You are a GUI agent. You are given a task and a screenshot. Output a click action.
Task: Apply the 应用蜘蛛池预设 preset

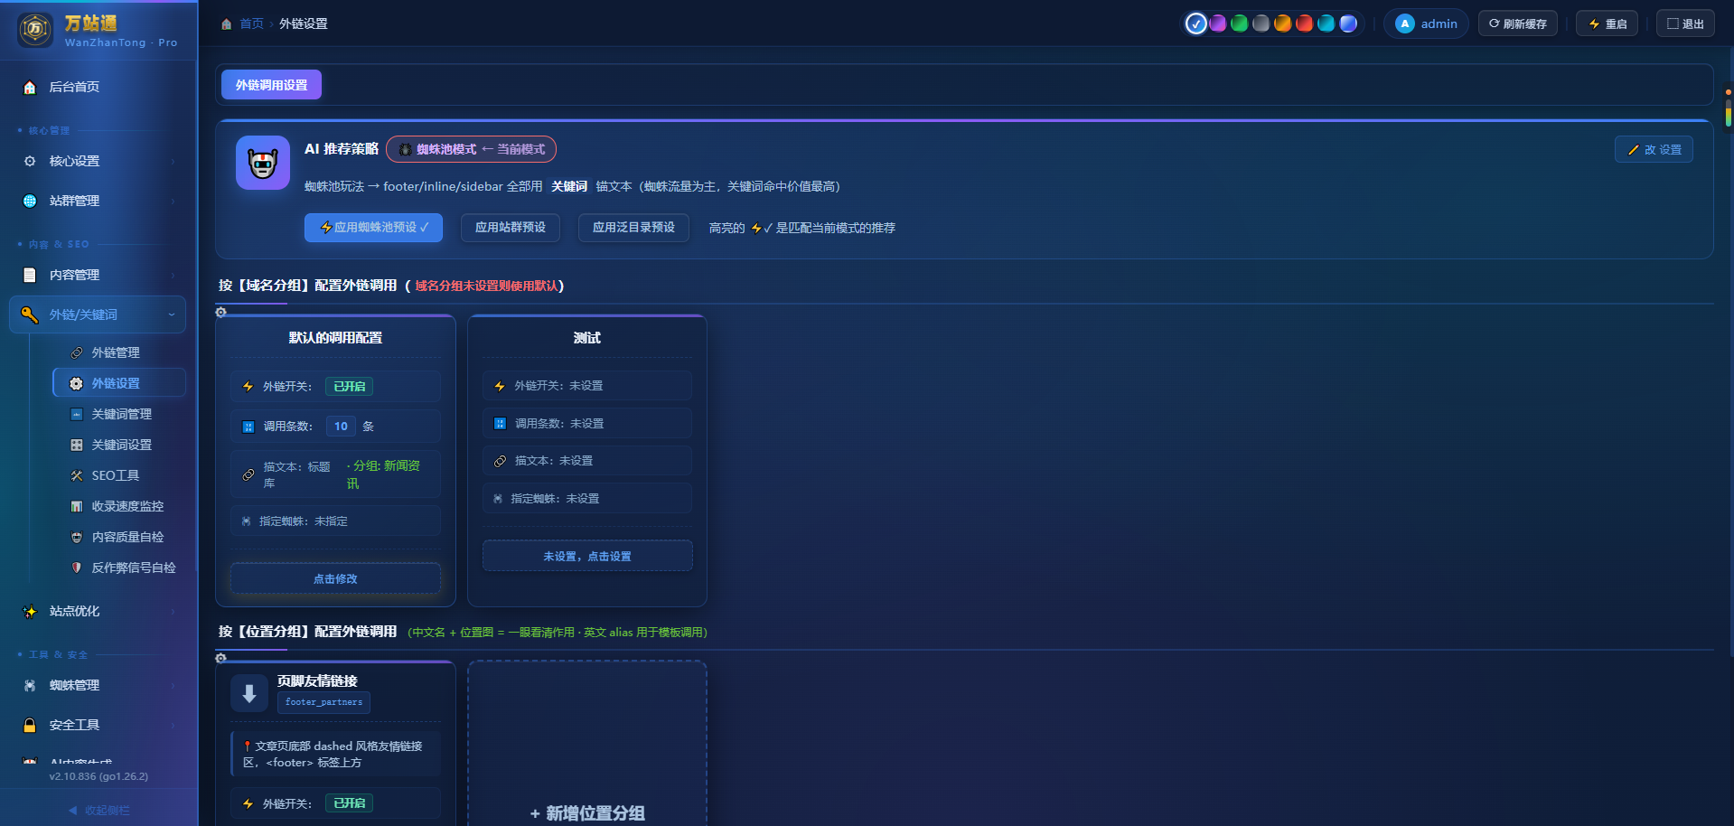(x=373, y=228)
